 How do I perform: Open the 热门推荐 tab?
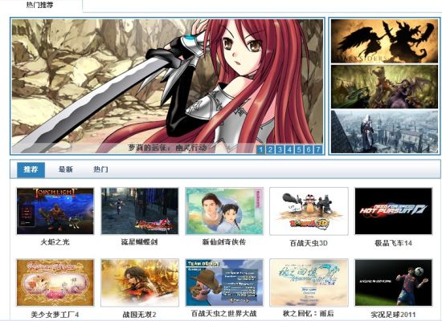coord(39,5)
